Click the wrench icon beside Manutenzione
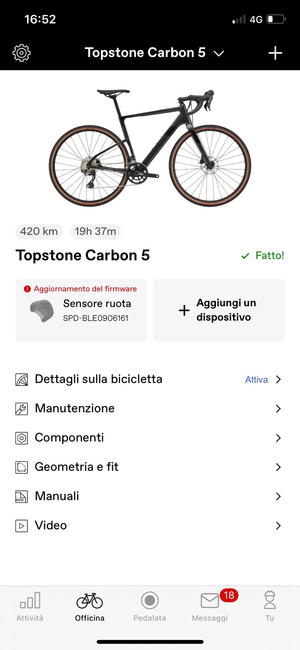The width and height of the screenshot is (300, 650). point(22,409)
